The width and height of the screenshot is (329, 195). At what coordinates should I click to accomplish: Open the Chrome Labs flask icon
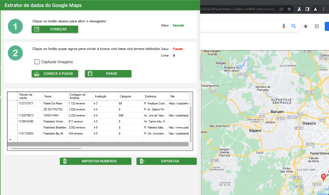pyautogui.click(x=299, y=9)
